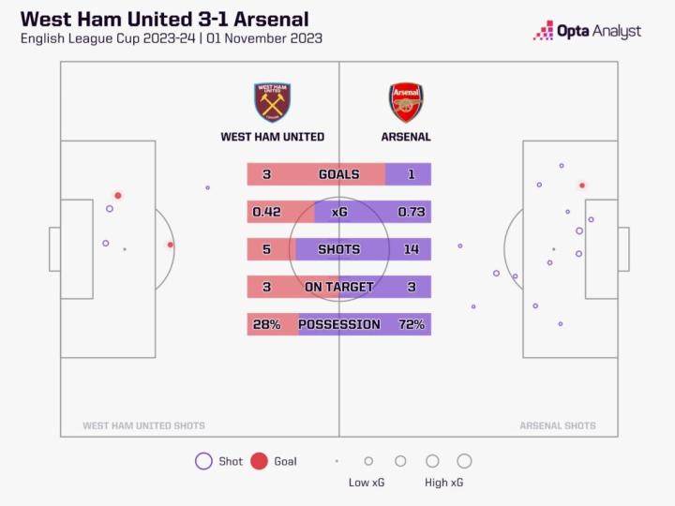Select the xG comparison bar
Viewport: 675px width, 506px height.
point(338,212)
